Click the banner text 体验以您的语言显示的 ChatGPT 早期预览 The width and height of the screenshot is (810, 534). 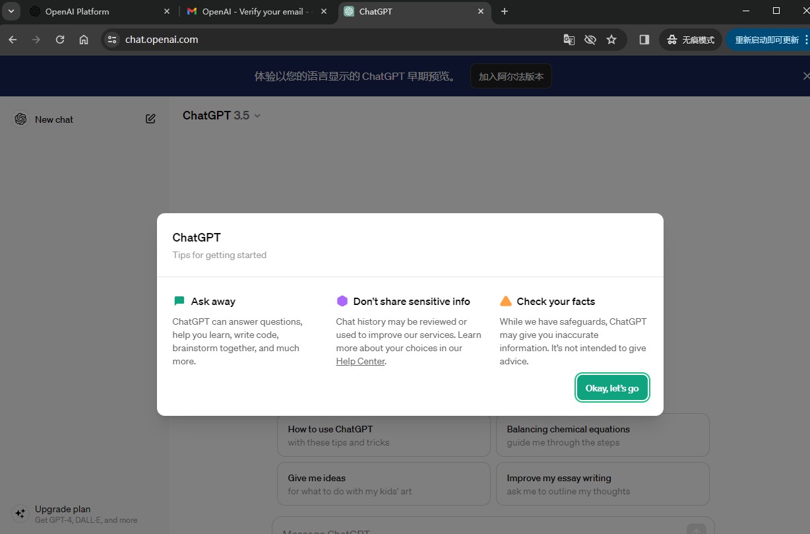[357, 77]
